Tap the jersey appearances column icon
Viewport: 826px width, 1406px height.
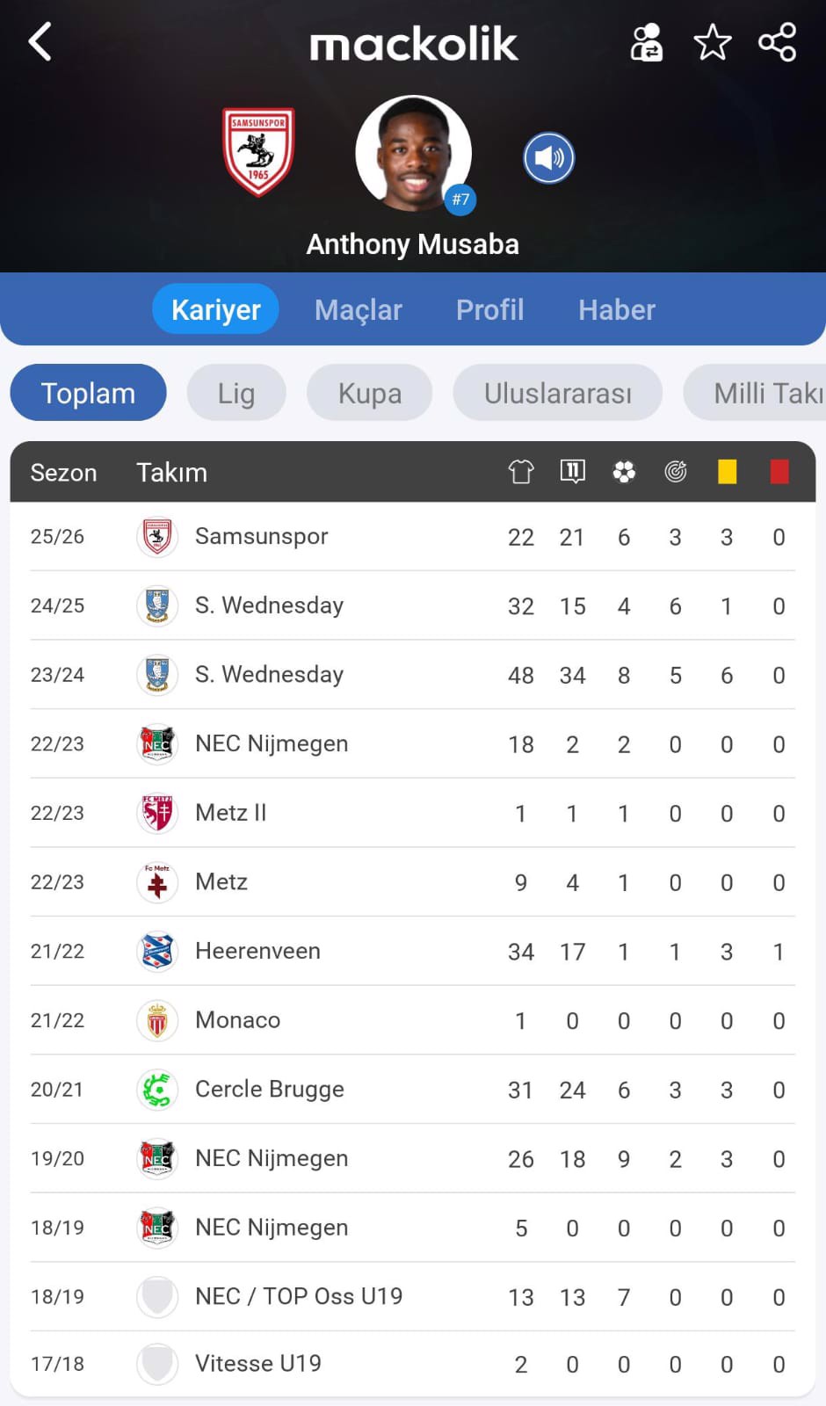pos(521,472)
